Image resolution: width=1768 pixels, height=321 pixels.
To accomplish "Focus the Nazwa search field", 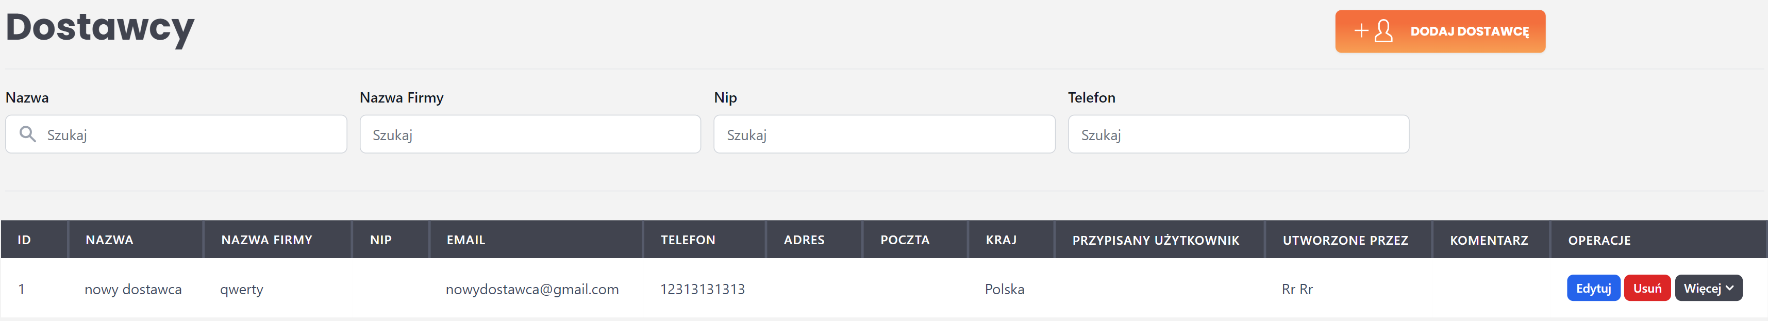I will [192, 134].
